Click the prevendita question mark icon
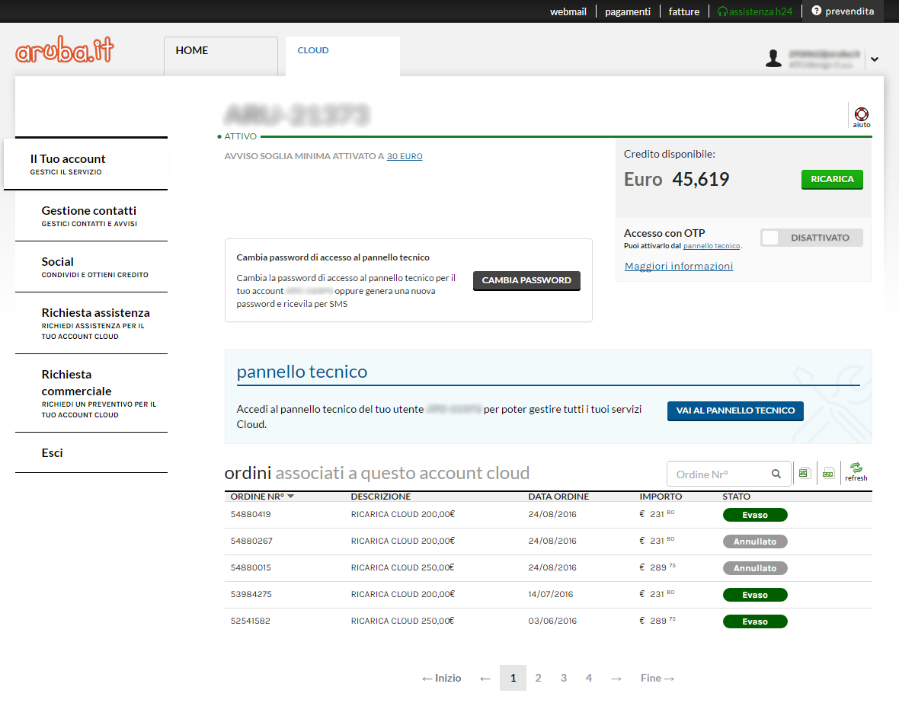This screenshot has height=706, width=899. pos(817,11)
